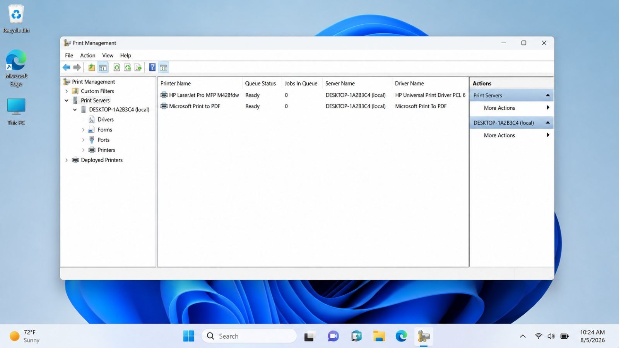Expand the Deployed Printers tree node

click(67, 160)
